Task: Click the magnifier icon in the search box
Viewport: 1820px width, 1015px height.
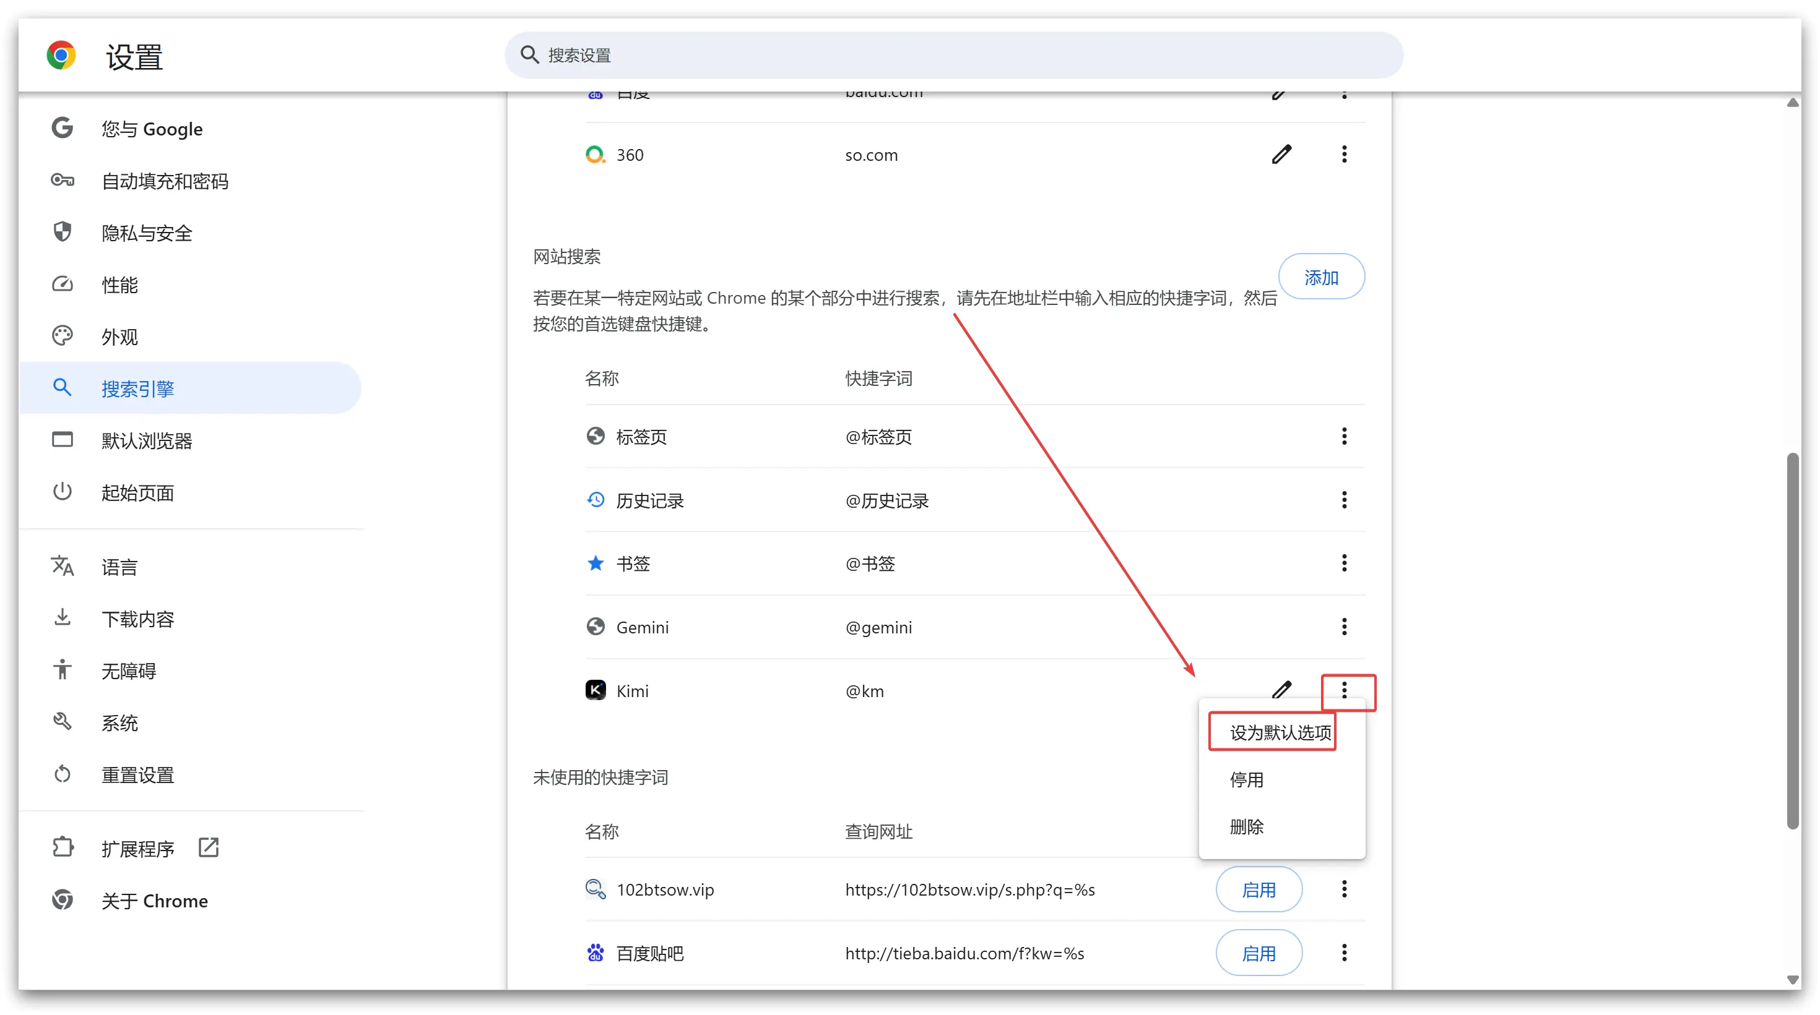Action: (529, 55)
